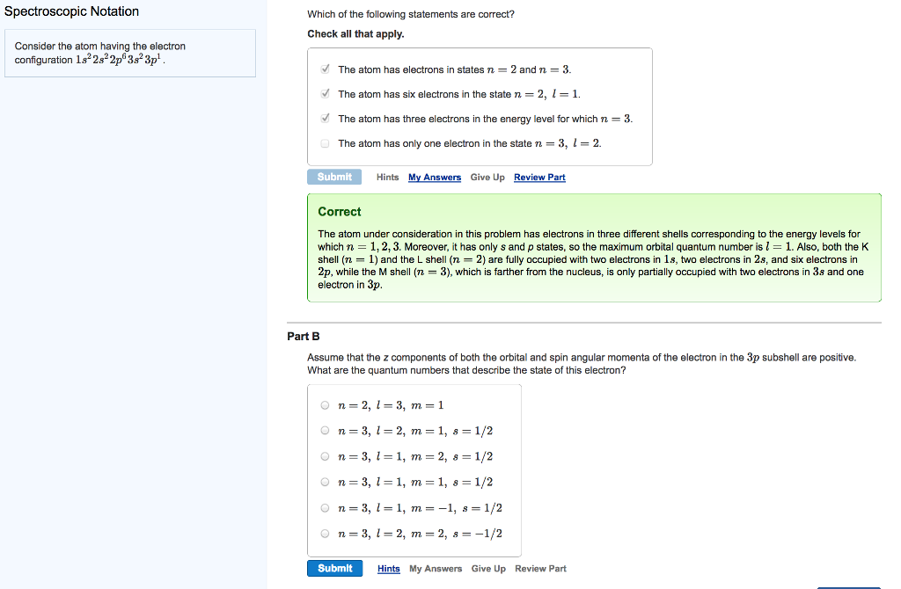901x589 pixels.
Task: Click Review Part in Part B
Action: point(540,569)
